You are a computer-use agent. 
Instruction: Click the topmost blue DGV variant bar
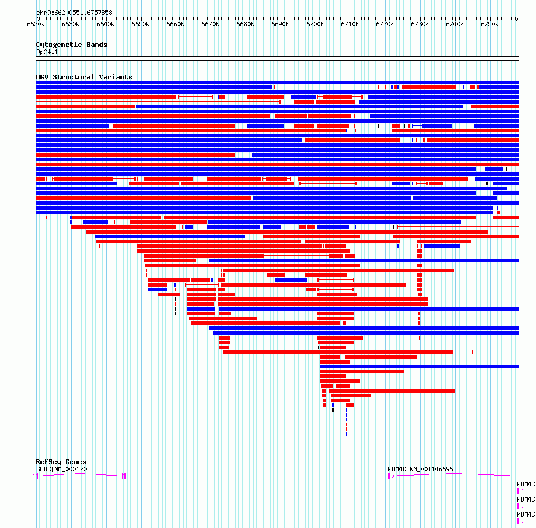point(277,82)
